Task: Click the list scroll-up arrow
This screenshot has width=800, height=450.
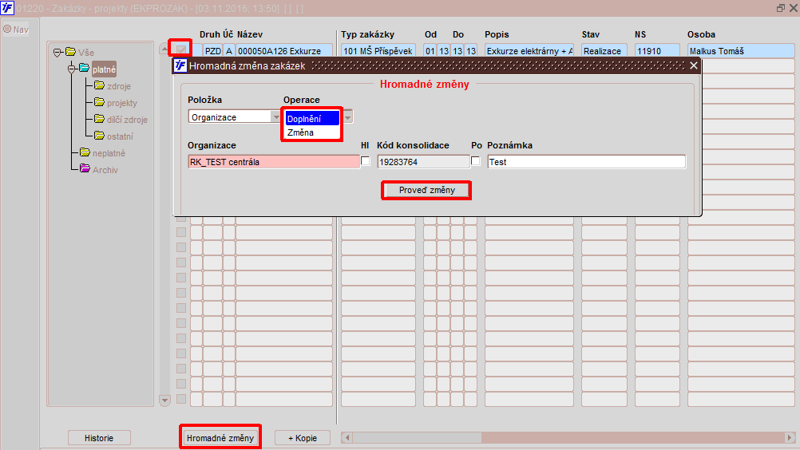Action: tap(164, 49)
